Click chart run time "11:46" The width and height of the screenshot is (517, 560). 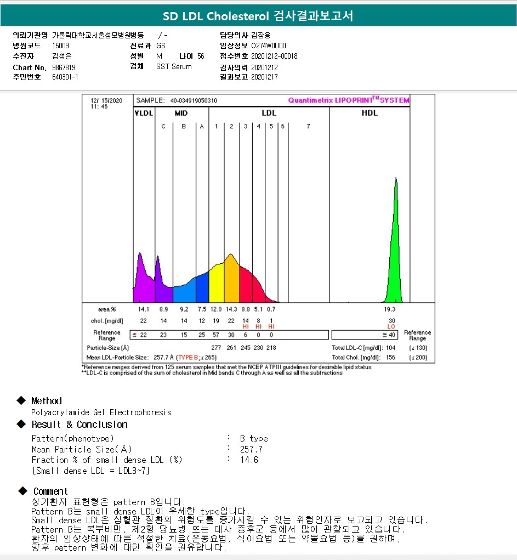[x=99, y=106]
